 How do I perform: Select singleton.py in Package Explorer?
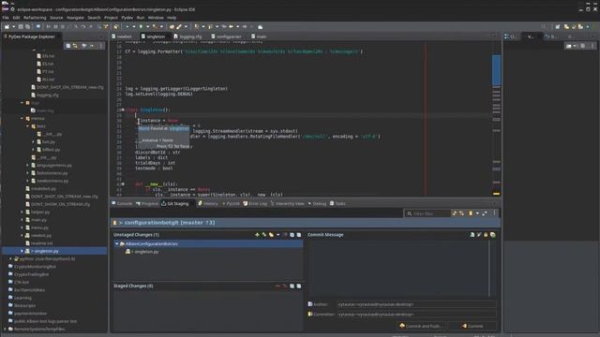click(x=45, y=251)
